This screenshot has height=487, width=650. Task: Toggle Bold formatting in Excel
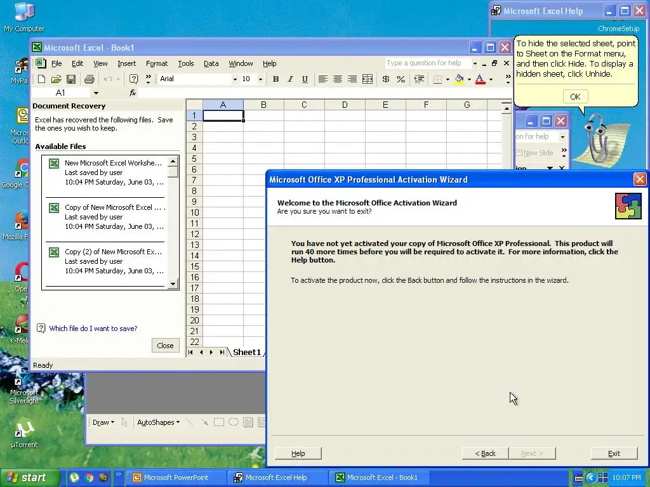(x=275, y=79)
